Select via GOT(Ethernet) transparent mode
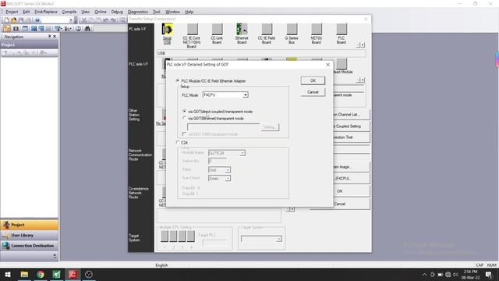Image resolution: width=499 pixels, height=281 pixels. 184,118
